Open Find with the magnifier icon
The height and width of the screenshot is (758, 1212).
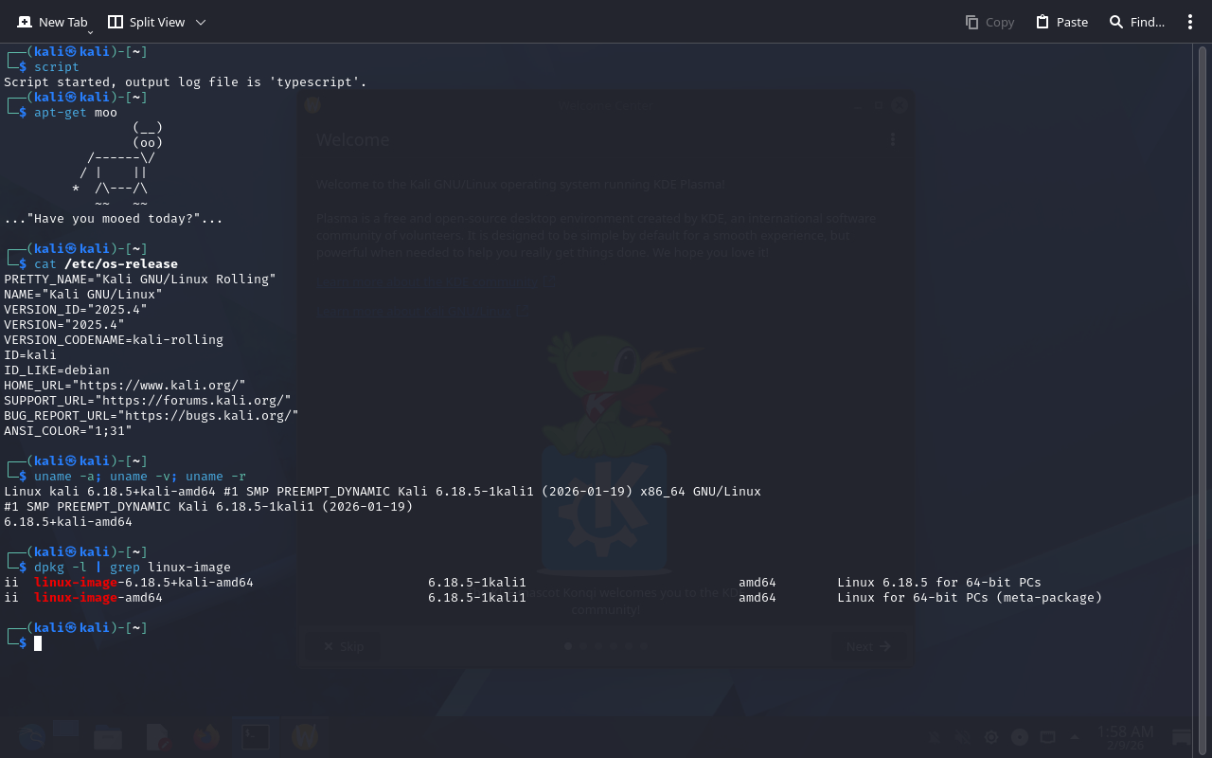coord(1116,22)
